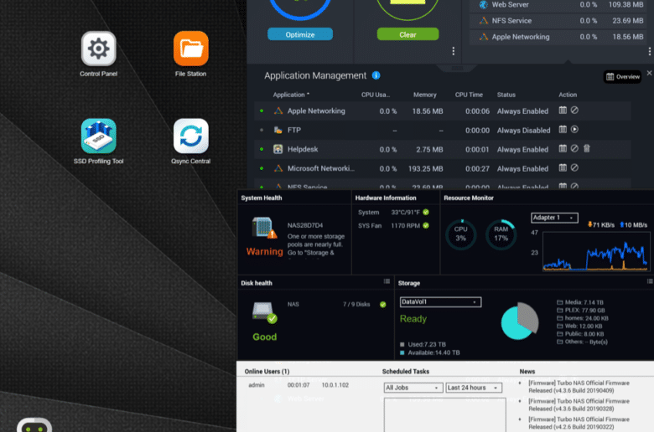Click the disk icon in Disk health

tap(264, 312)
